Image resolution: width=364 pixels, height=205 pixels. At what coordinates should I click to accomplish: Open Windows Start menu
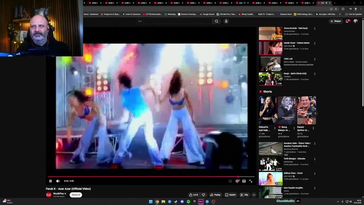(x=151, y=202)
